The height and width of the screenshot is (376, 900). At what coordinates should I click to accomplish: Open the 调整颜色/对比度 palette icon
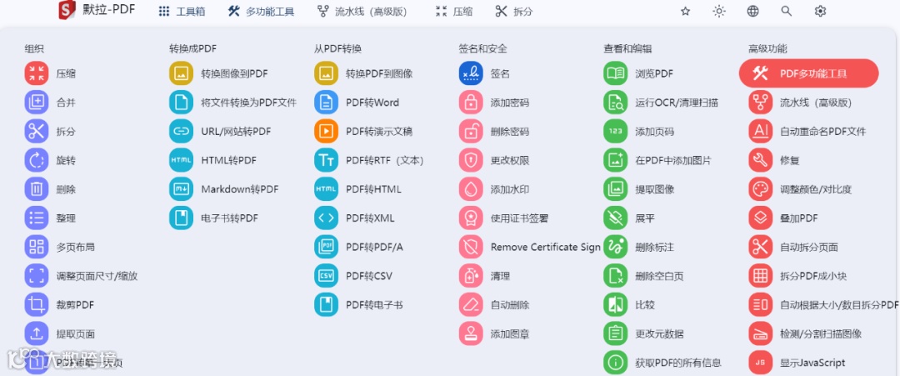click(x=761, y=189)
